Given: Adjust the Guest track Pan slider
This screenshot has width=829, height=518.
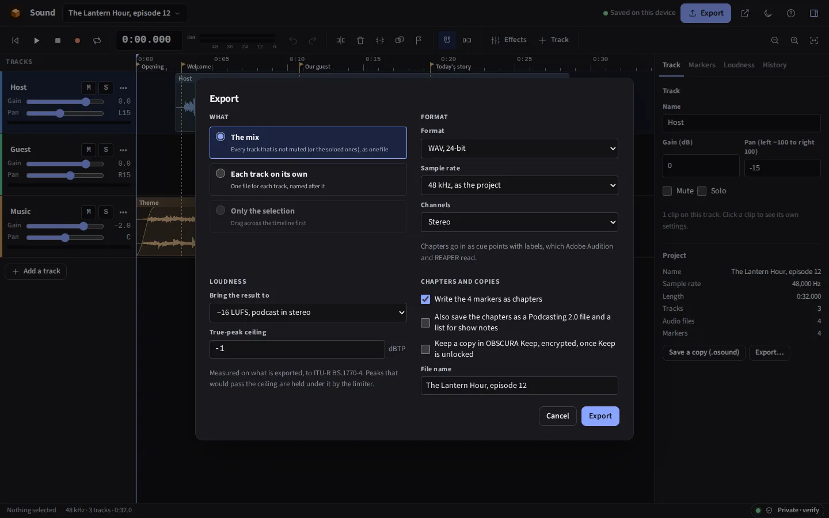Looking at the screenshot, I should (x=65, y=176).
